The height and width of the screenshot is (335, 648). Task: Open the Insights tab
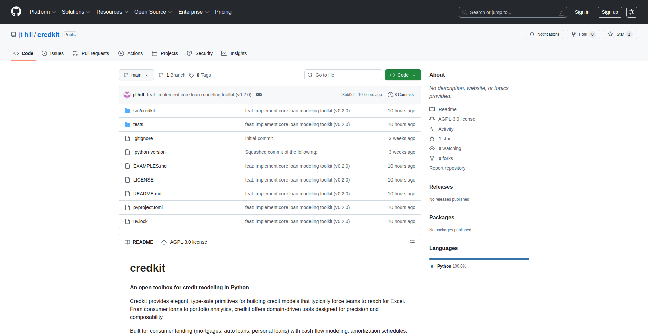coord(234,53)
